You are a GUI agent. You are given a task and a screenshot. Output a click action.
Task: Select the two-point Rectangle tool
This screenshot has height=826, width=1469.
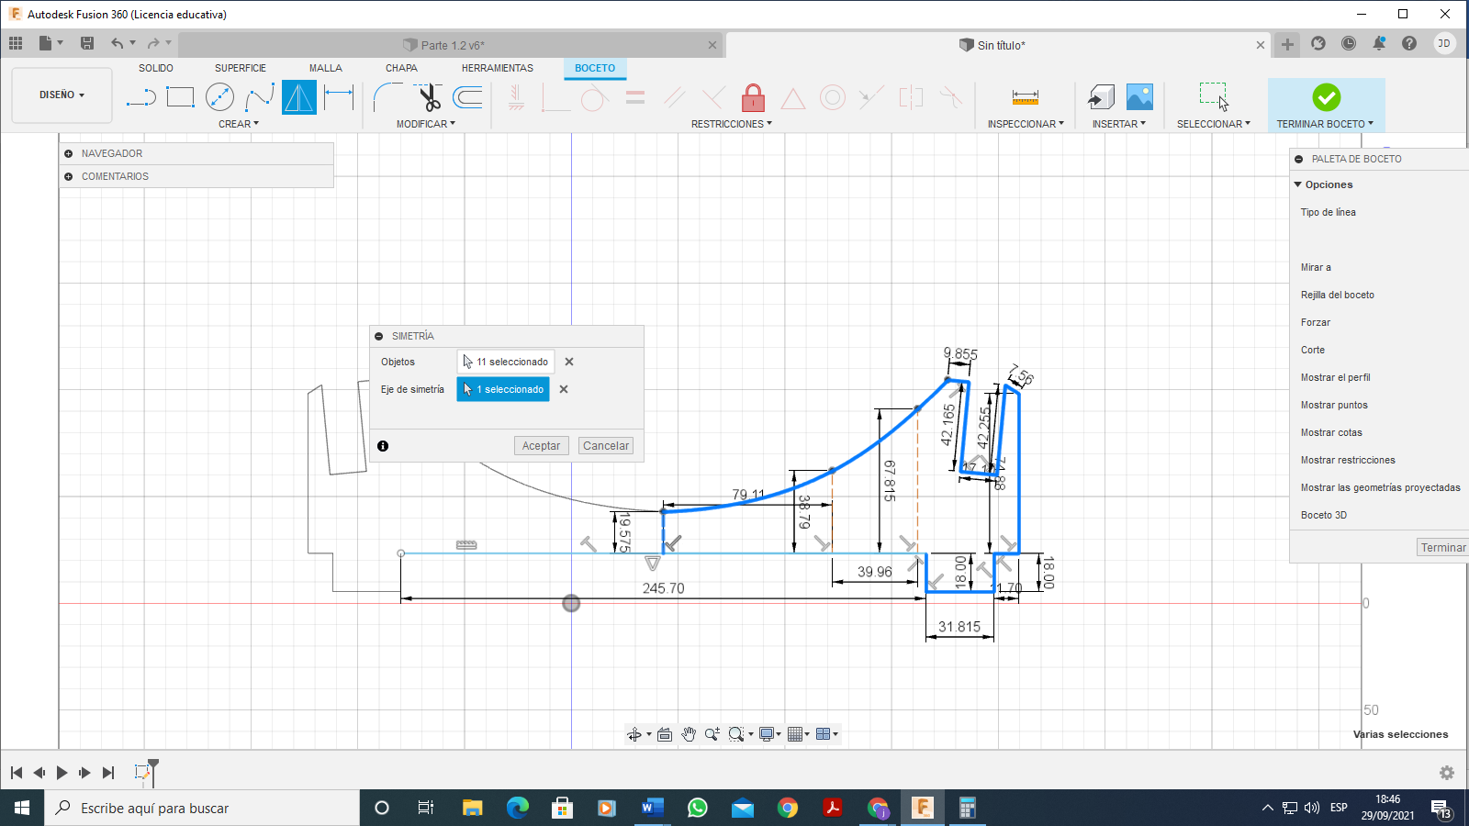coord(180,97)
